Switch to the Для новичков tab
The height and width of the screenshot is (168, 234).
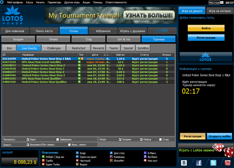(15, 31)
